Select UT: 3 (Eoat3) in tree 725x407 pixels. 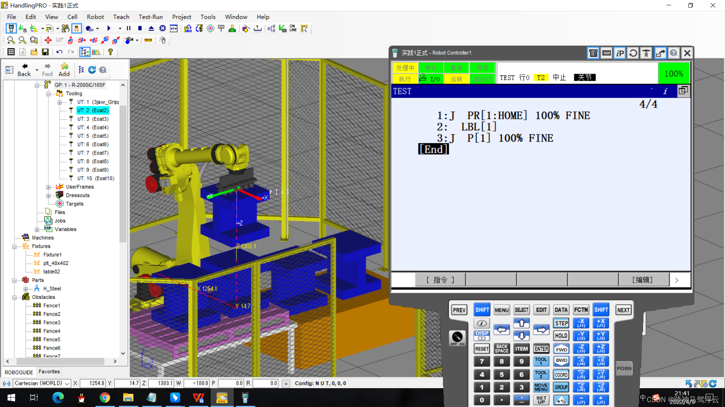(x=93, y=119)
